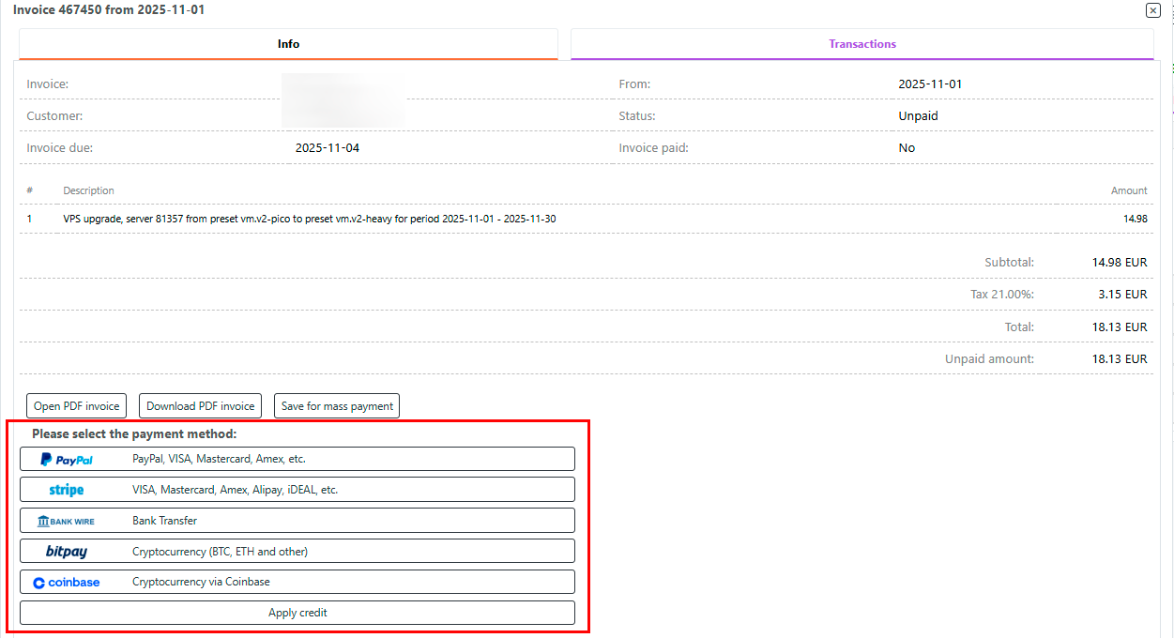Click the Amount column header

point(1128,190)
